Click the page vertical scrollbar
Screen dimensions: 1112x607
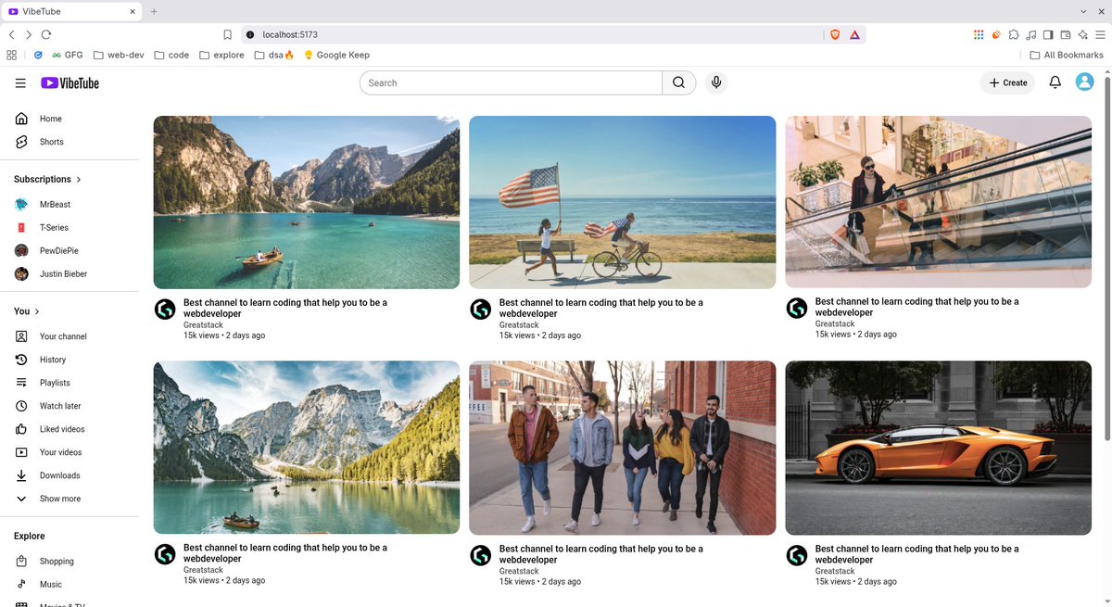(x=1106, y=259)
